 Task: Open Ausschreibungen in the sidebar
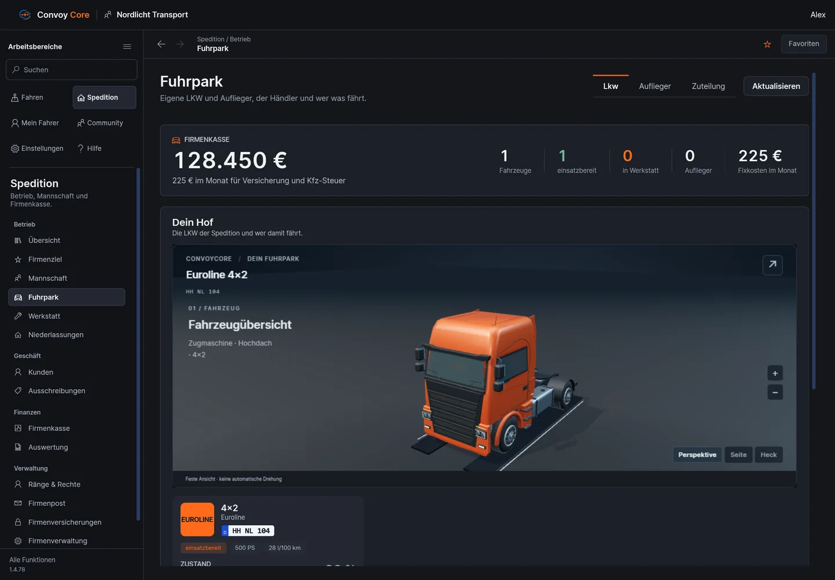pyautogui.click(x=67, y=391)
